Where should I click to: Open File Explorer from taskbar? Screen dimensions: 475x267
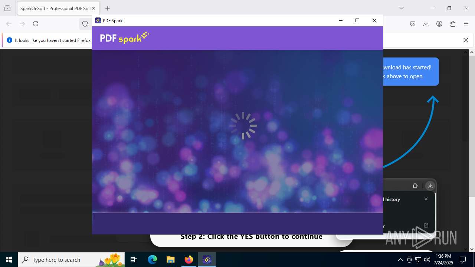[170, 260]
